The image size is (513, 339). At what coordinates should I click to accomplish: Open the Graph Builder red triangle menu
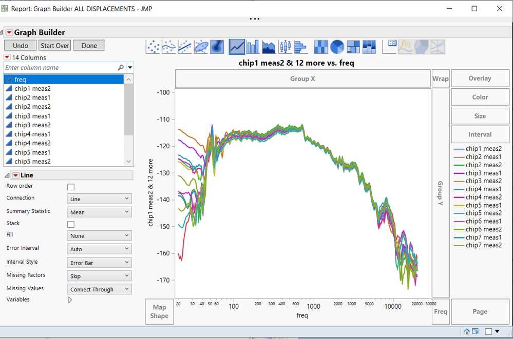tap(9, 32)
